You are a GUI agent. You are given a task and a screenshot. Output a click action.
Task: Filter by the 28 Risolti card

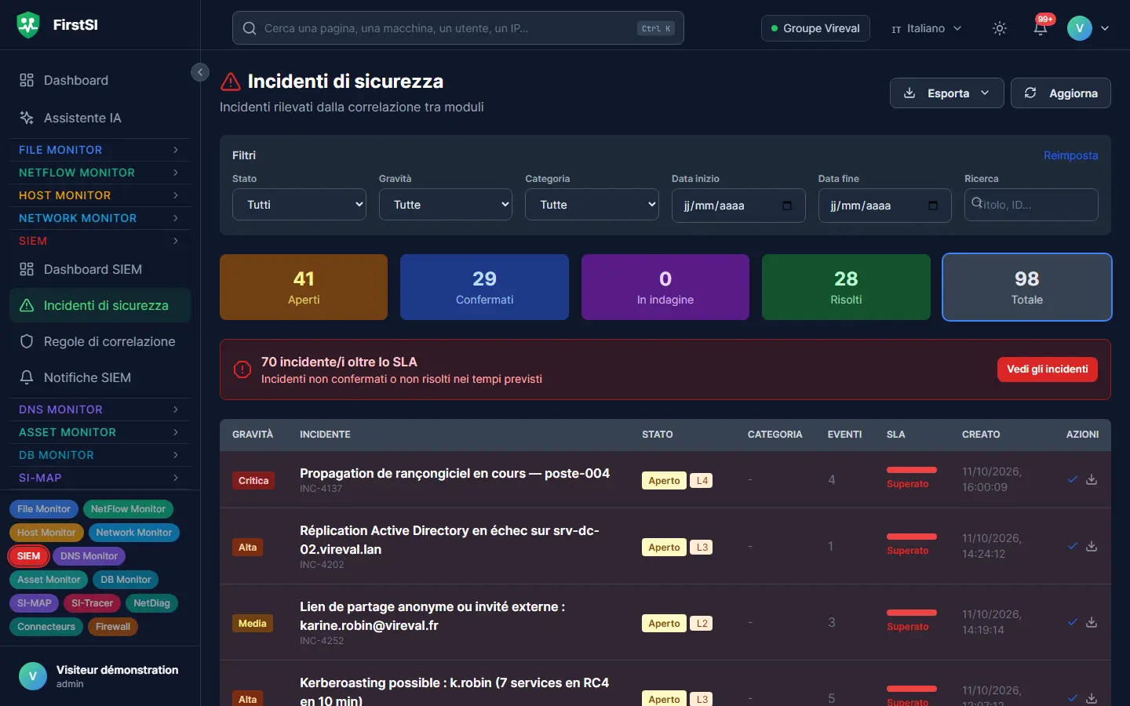[x=846, y=287]
